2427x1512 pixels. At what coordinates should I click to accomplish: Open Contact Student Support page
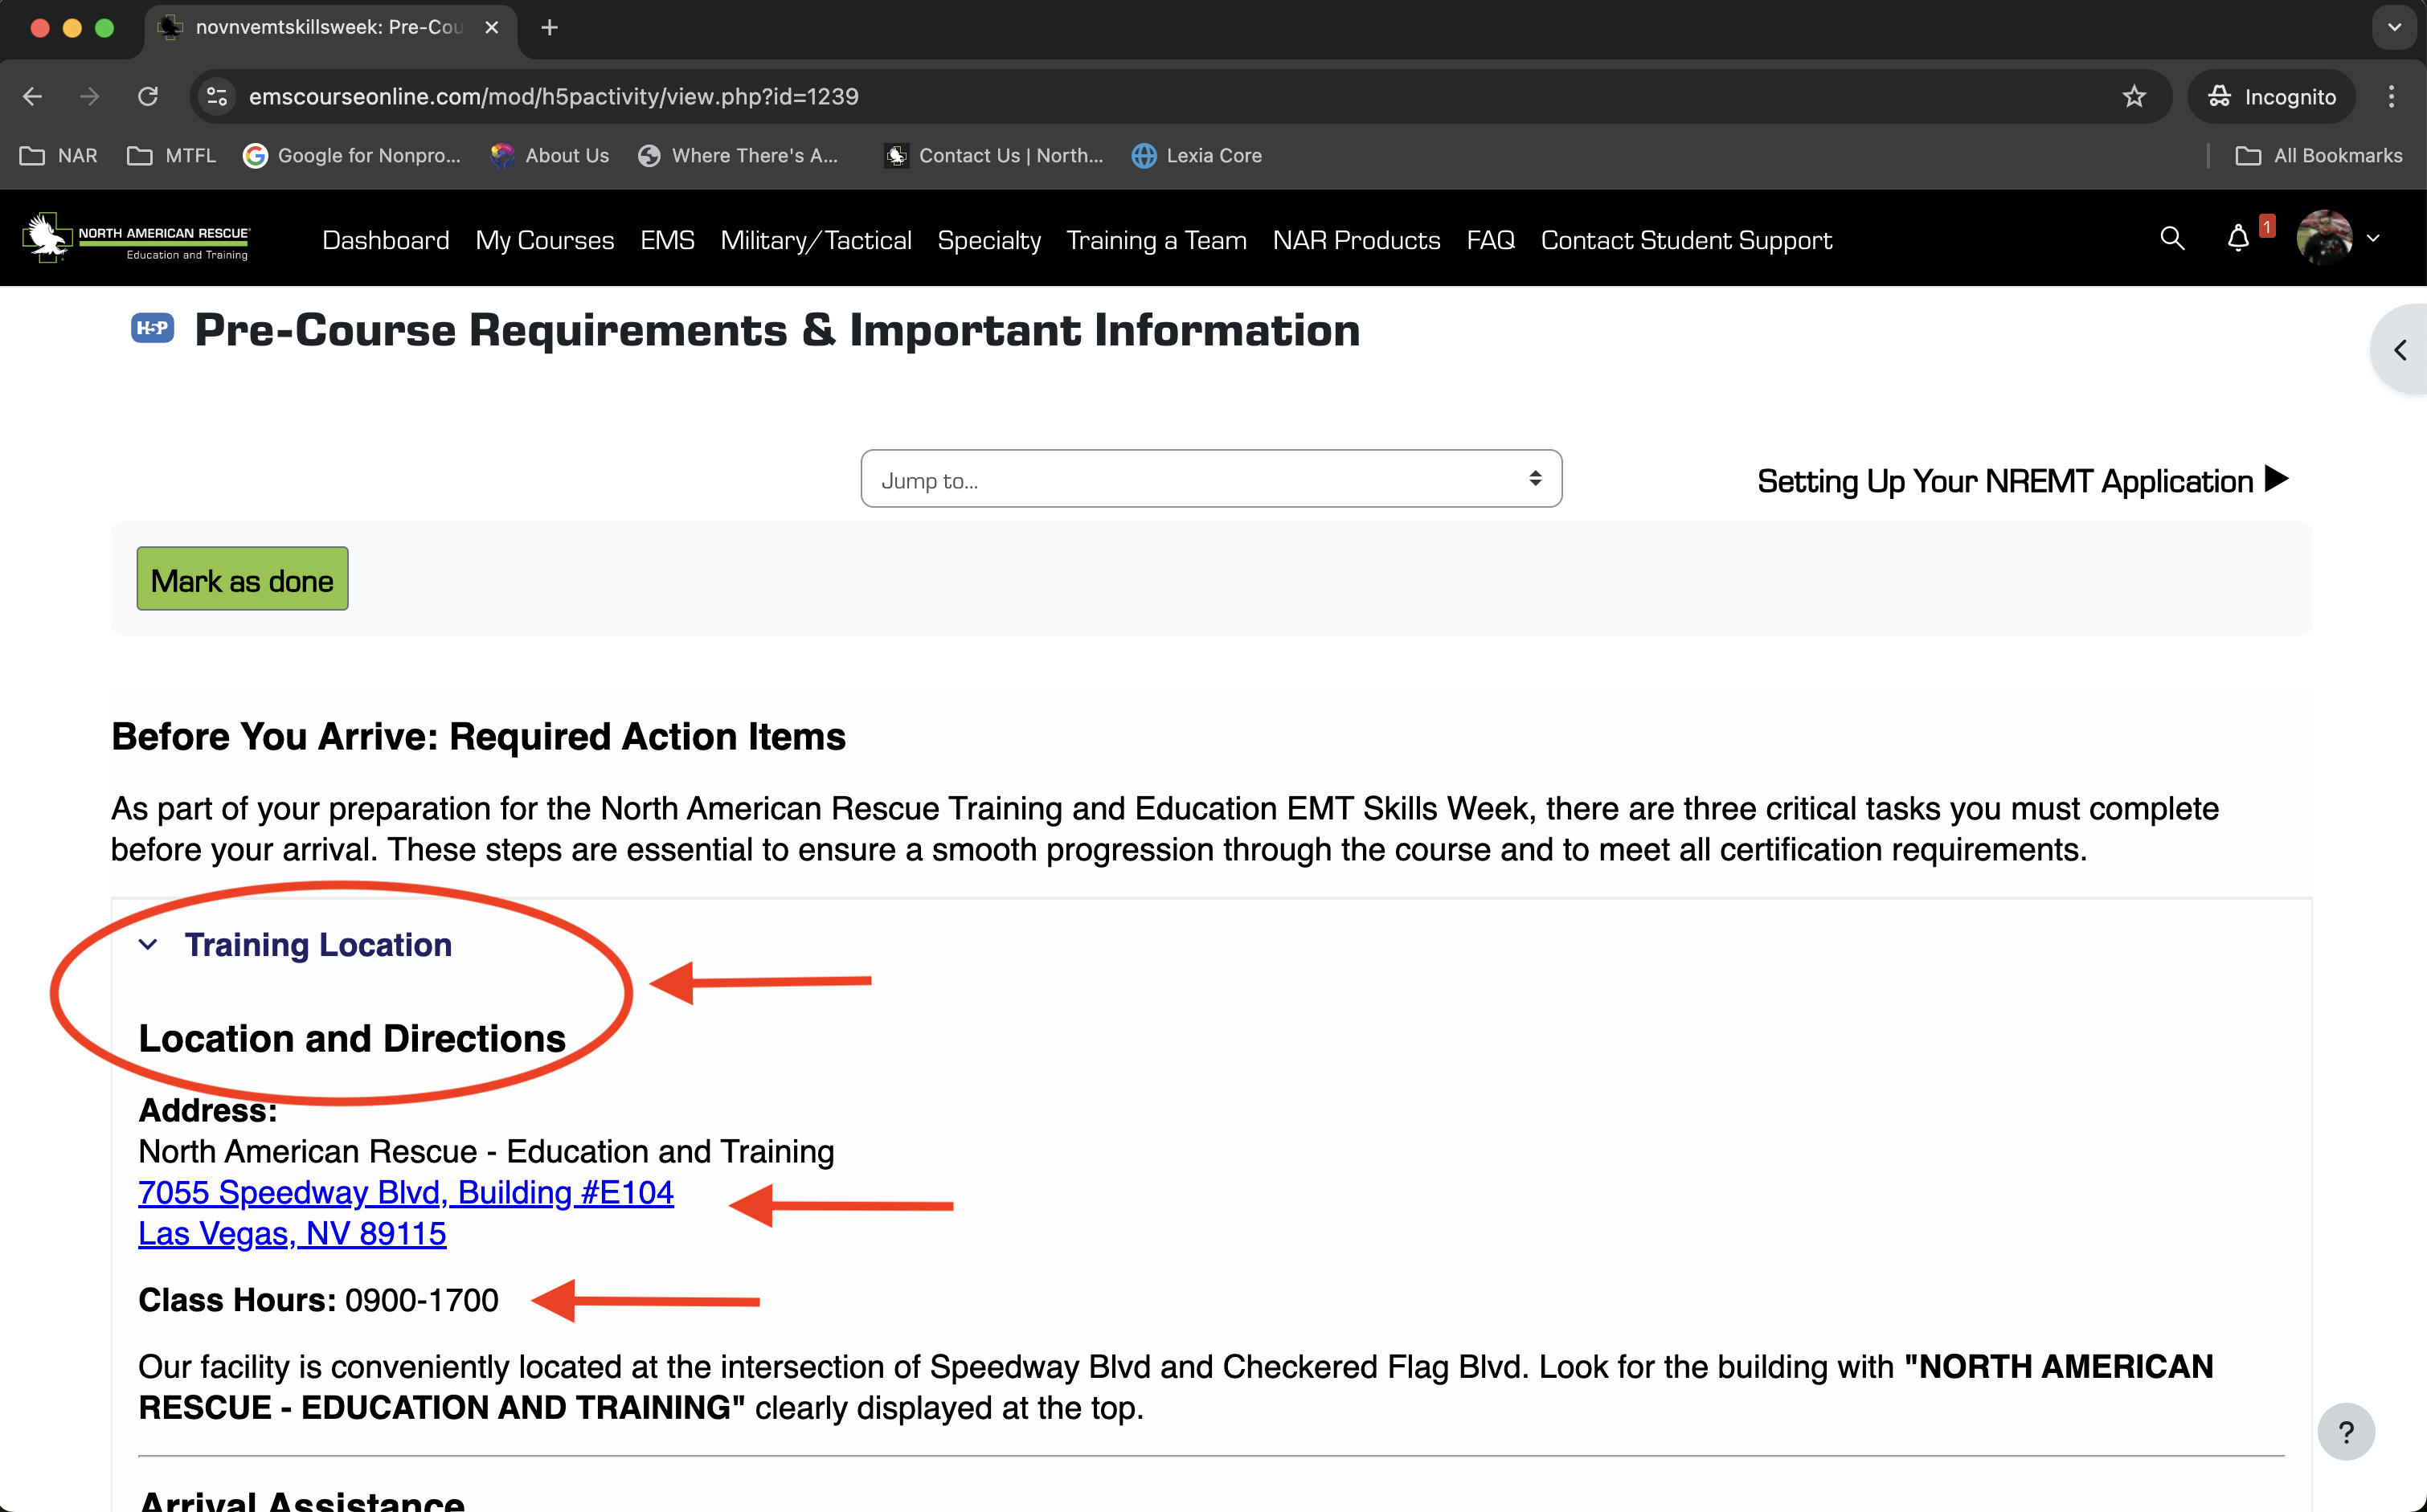pos(1686,240)
